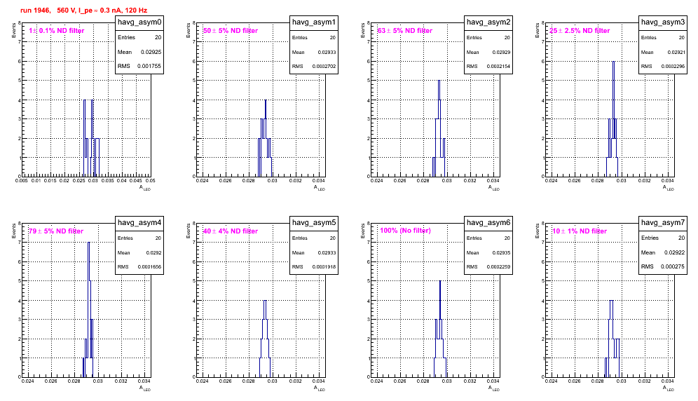Image resolution: width=698 pixels, height=401 pixels.
Task: Select the havg_asym6 stats box title
Action: pos(488,222)
